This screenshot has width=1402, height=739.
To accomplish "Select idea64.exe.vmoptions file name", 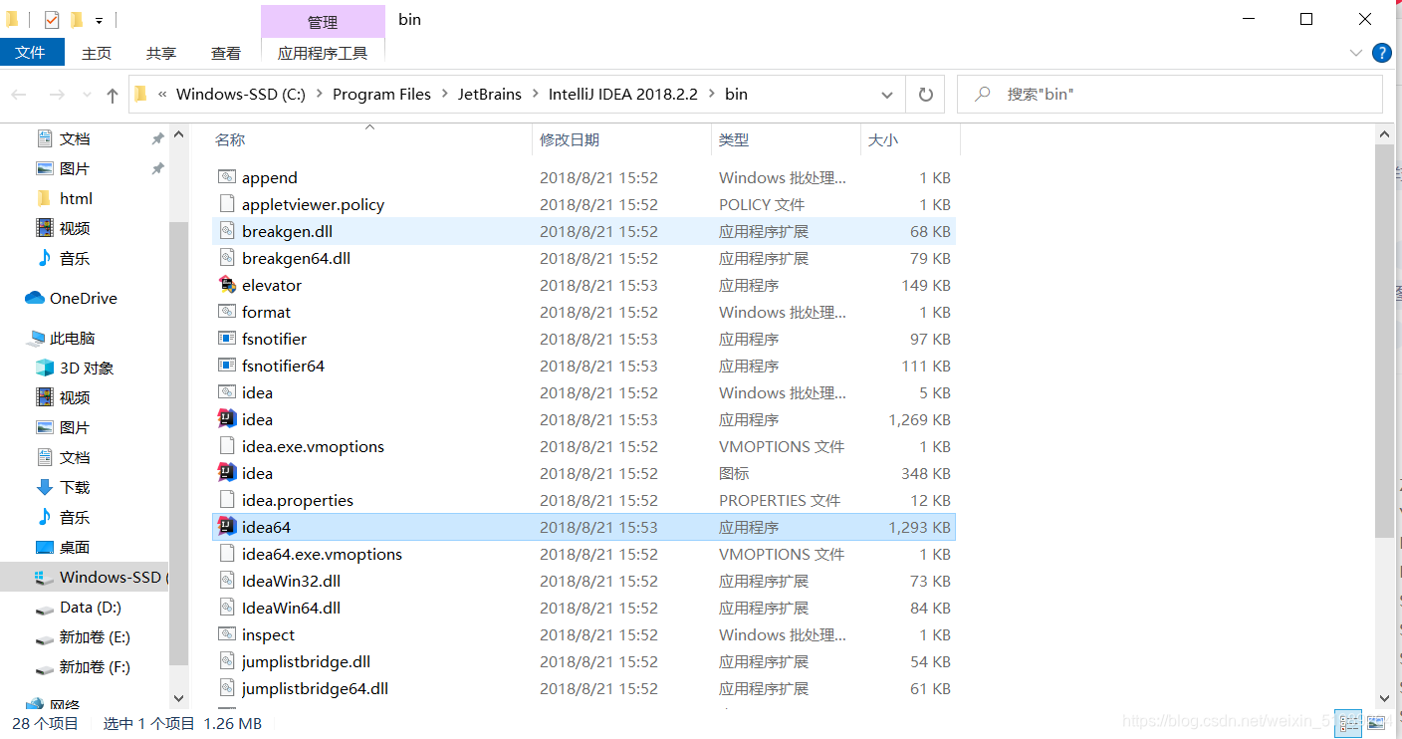I will (x=322, y=554).
